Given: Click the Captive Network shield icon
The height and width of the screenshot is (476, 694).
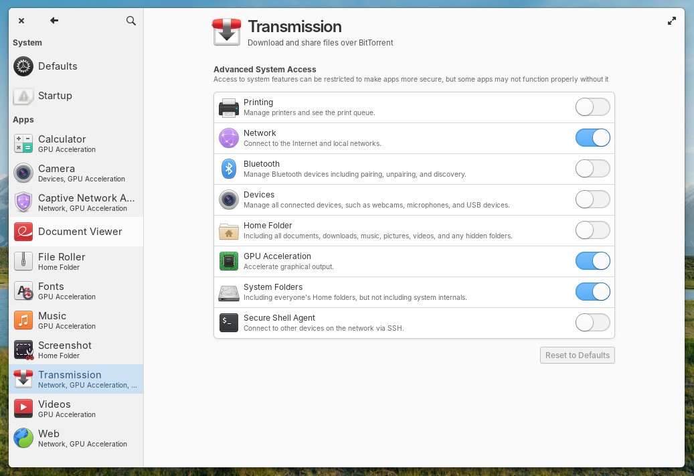Looking at the screenshot, I should click(x=23, y=202).
